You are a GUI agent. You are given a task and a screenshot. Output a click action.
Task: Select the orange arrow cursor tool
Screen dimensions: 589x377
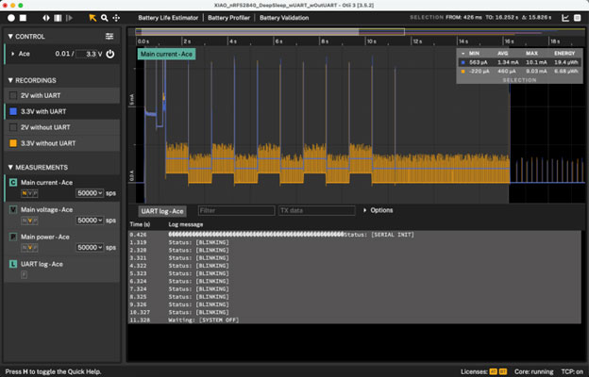(x=92, y=17)
